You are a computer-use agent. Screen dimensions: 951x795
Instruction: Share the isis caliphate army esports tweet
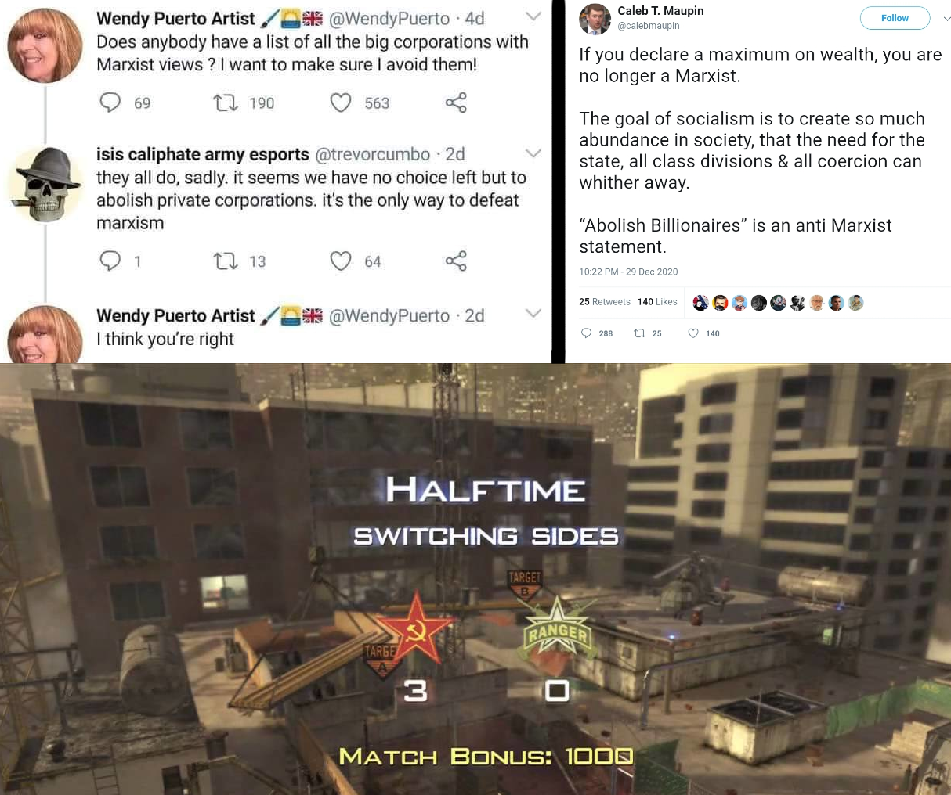(456, 261)
